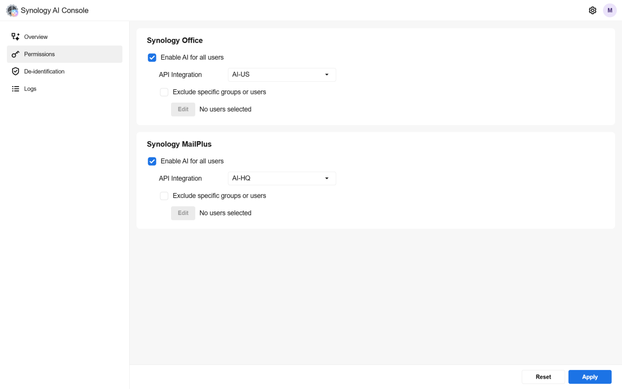Click Edit button under Synology MailPlus
Image resolution: width=622 pixels, height=389 pixels.
tap(183, 213)
